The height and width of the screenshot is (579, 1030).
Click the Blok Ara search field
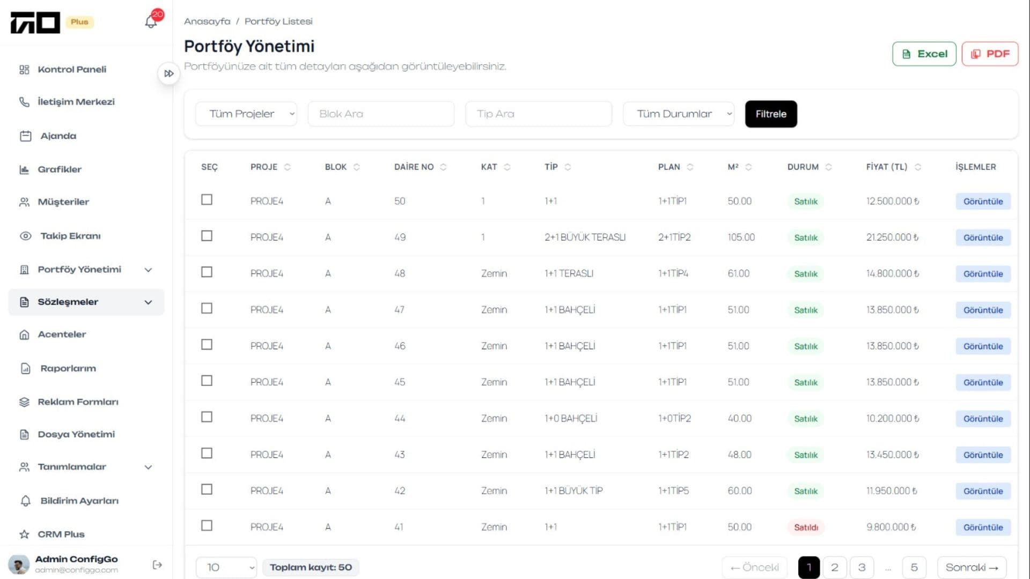click(x=381, y=114)
